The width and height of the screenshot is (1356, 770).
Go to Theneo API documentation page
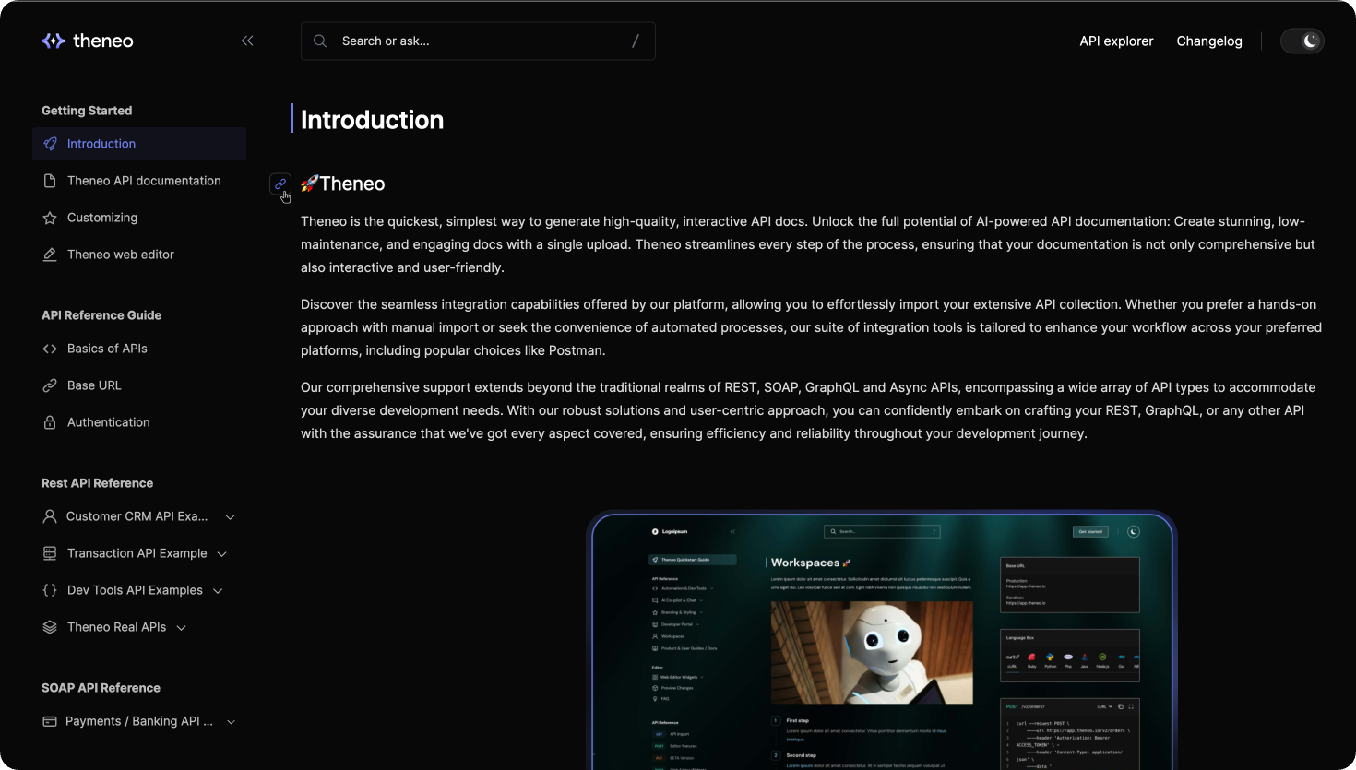click(144, 181)
